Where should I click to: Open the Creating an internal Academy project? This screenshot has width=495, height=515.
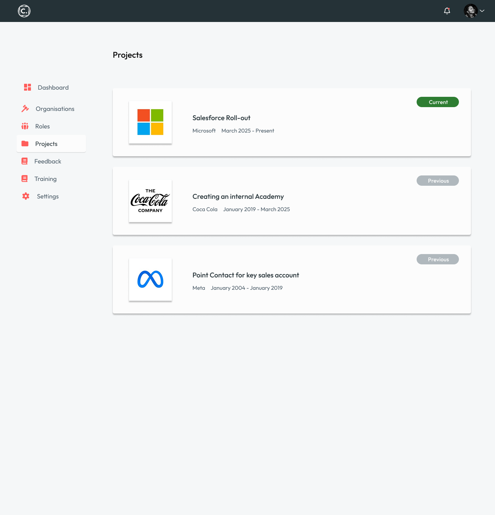[x=291, y=201]
